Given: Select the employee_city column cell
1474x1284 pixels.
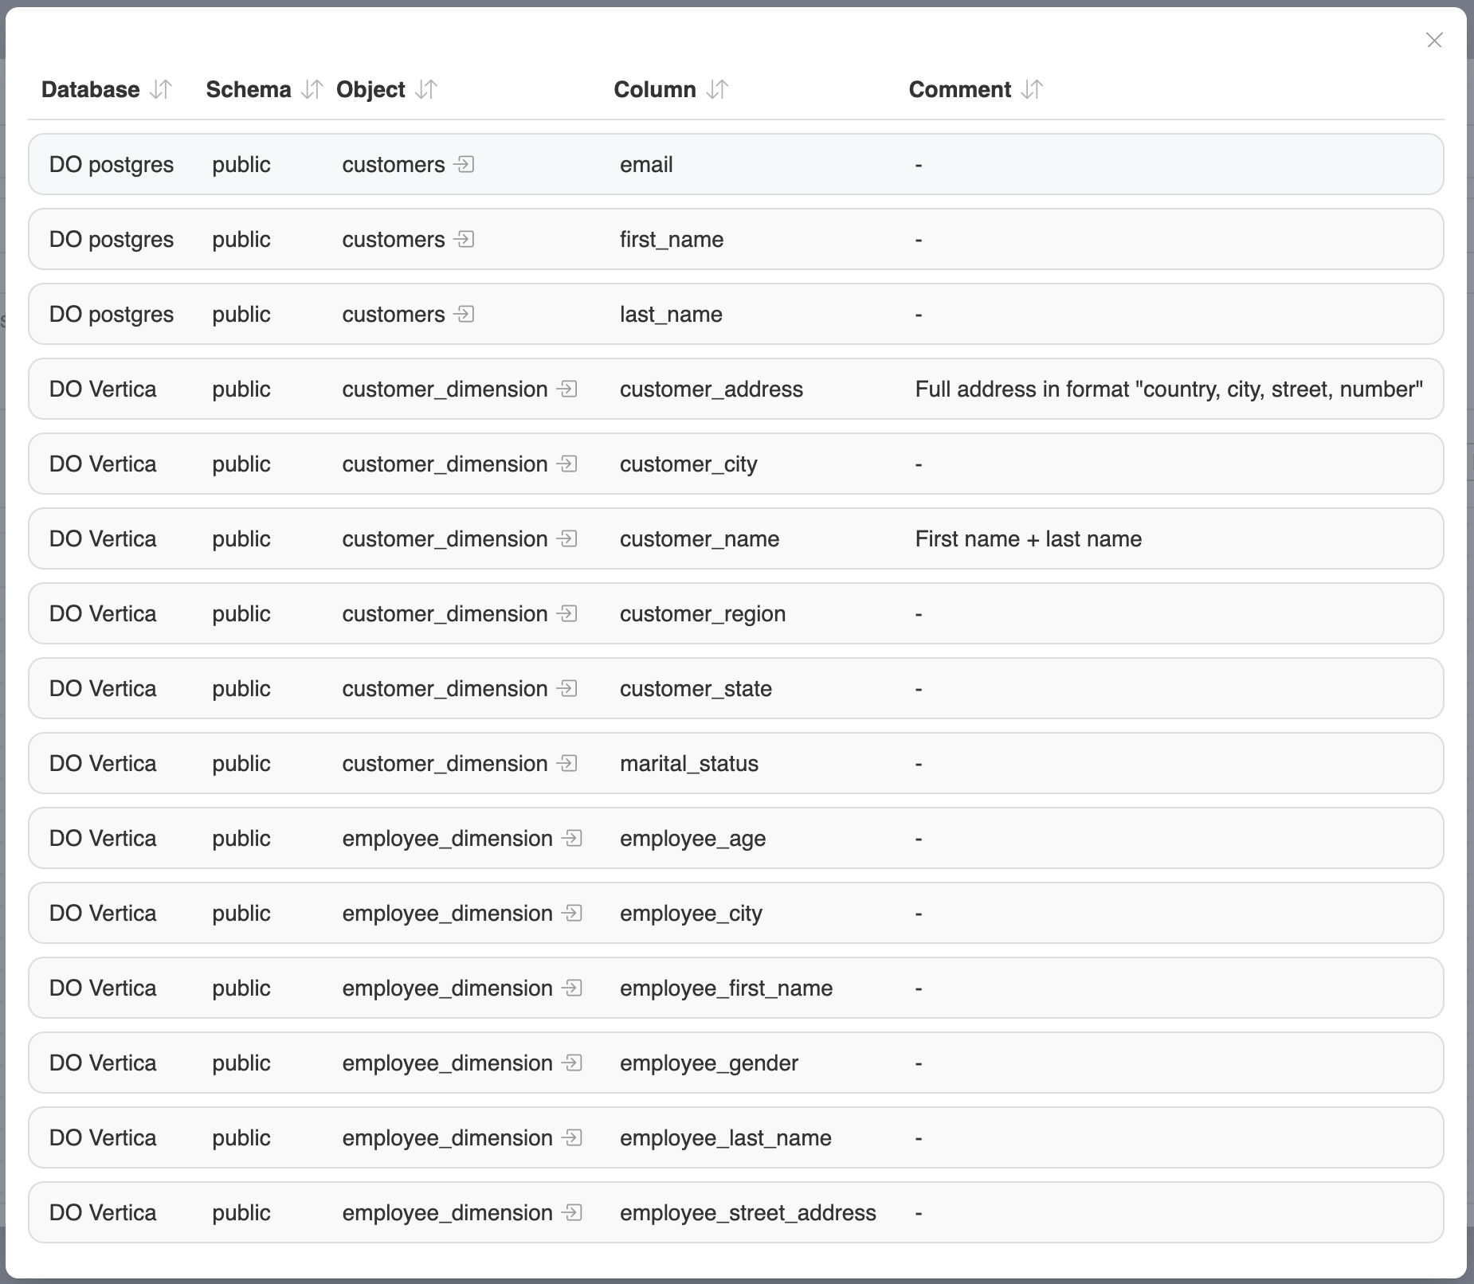Looking at the screenshot, I should click(x=691, y=913).
